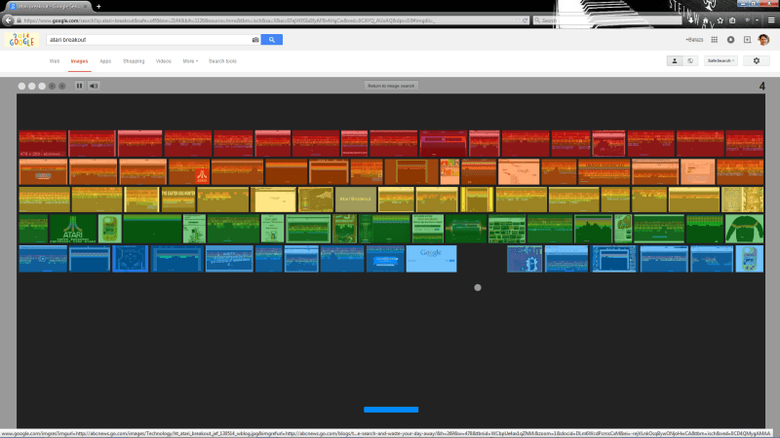Click the score counter 4

tap(761, 86)
